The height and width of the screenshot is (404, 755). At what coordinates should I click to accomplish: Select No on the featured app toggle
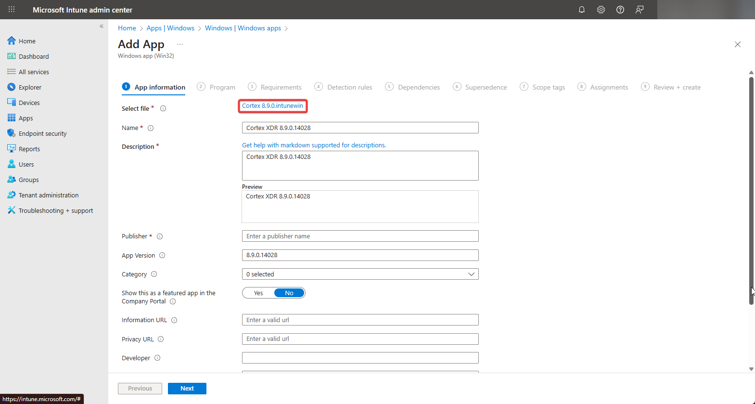click(289, 293)
